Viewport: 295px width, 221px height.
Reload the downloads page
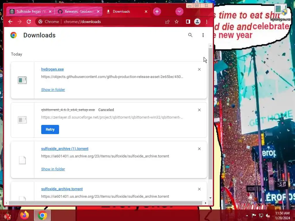[29, 22]
